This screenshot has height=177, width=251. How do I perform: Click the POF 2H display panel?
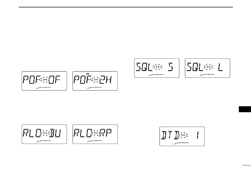coord(95,81)
